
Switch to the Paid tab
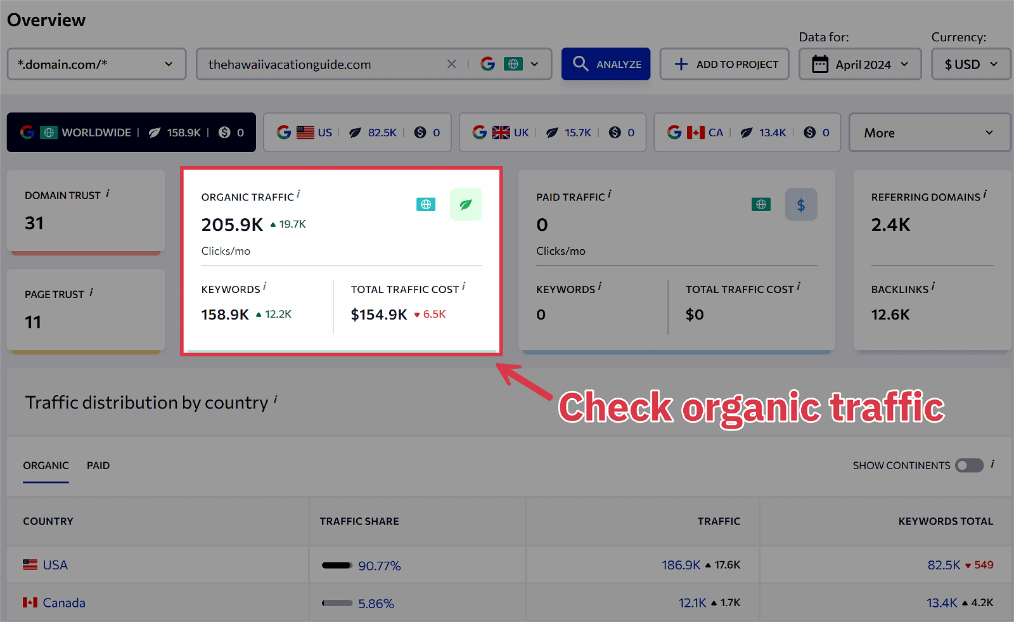click(x=98, y=465)
